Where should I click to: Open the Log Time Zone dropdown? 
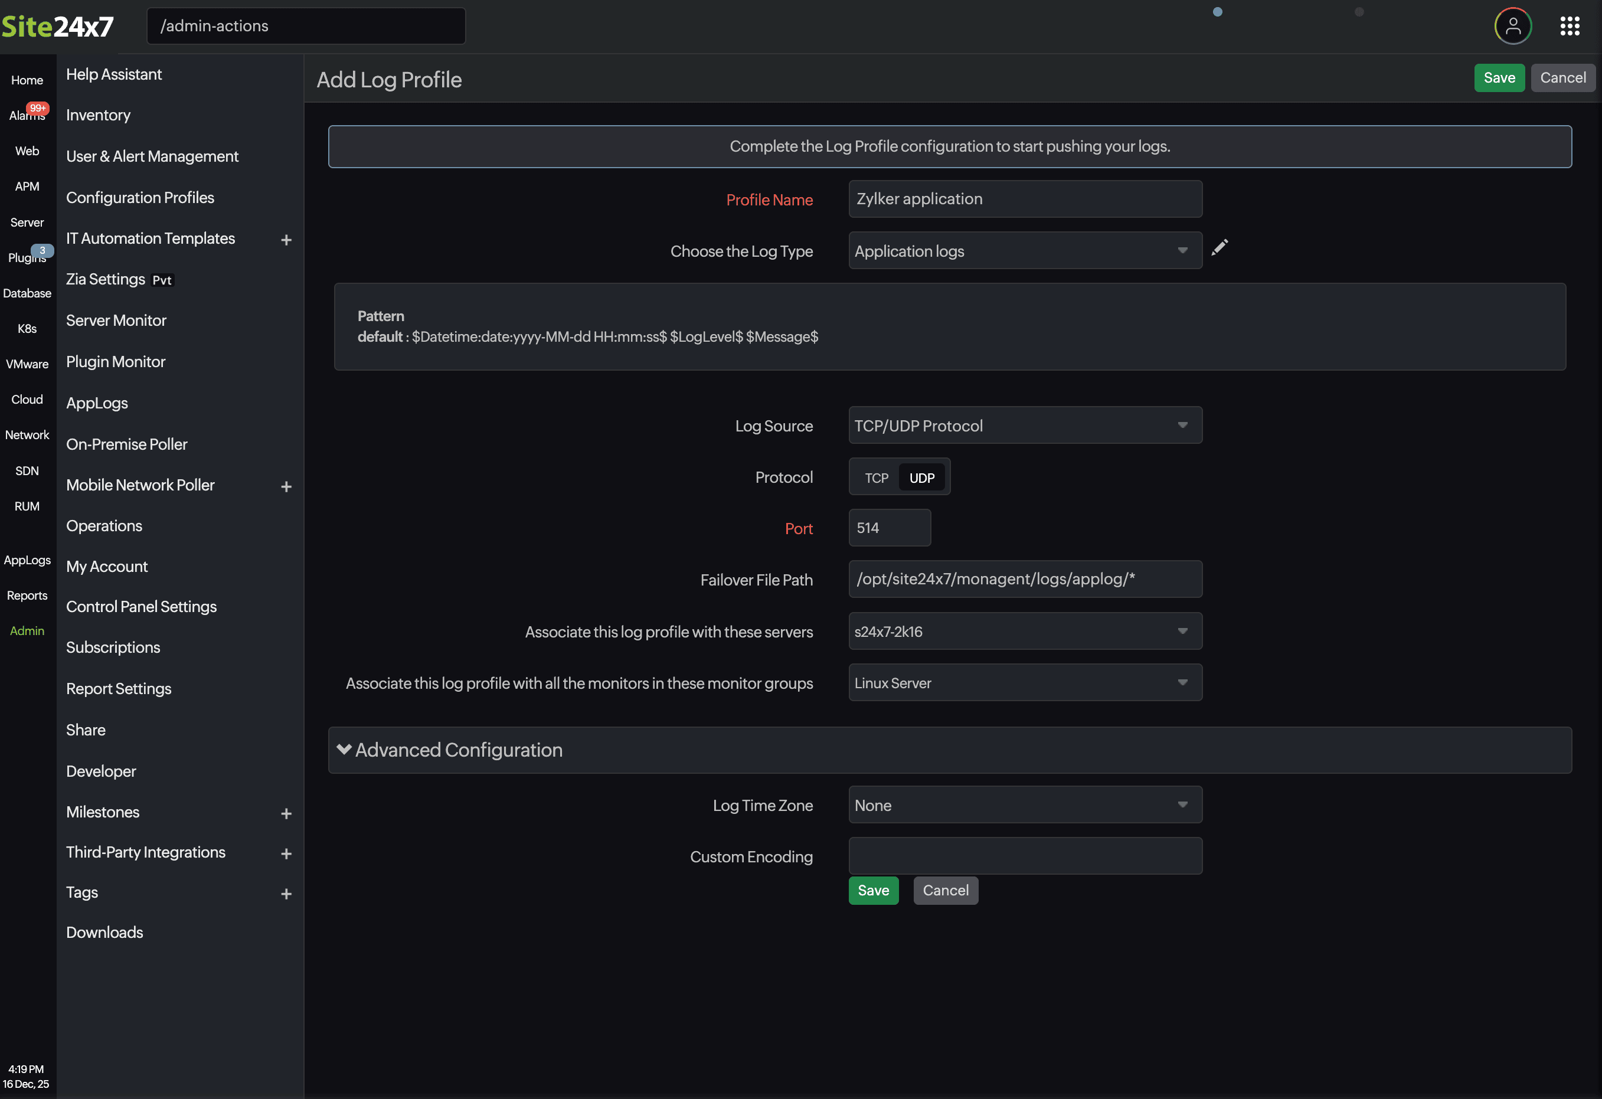[x=1025, y=804]
